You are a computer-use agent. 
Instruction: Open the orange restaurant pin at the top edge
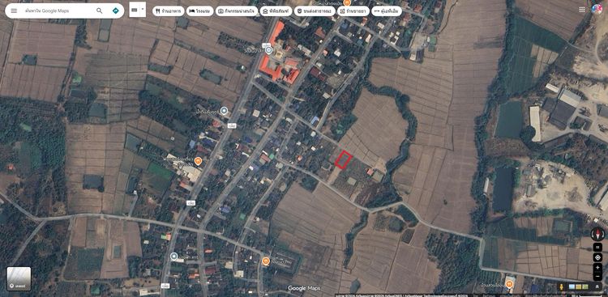347,2
